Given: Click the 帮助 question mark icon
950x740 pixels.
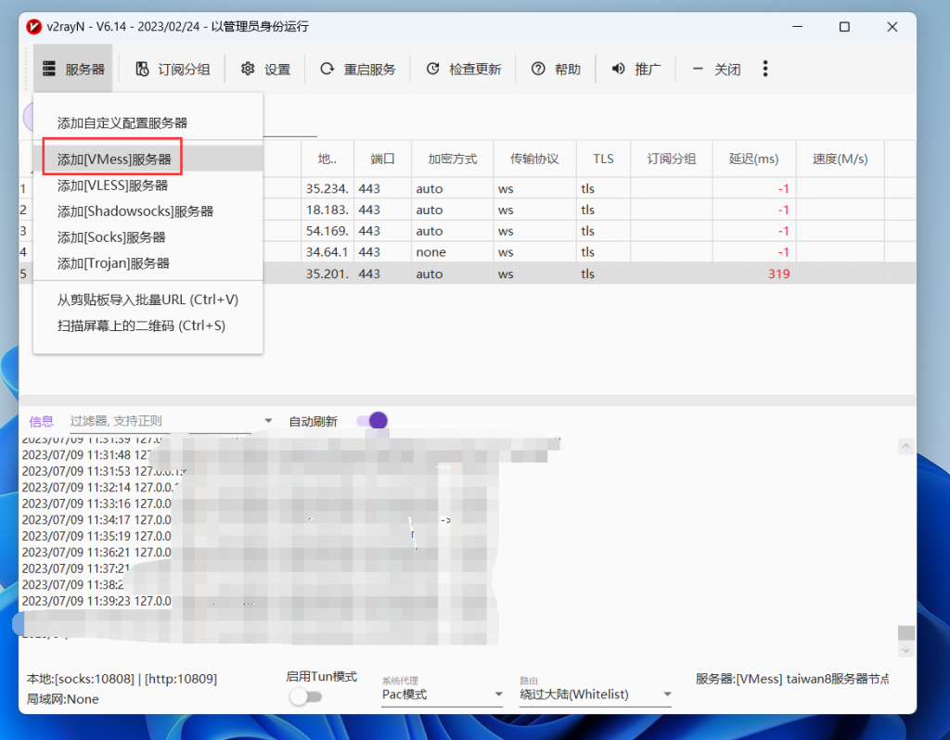Looking at the screenshot, I should coord(538,69).
